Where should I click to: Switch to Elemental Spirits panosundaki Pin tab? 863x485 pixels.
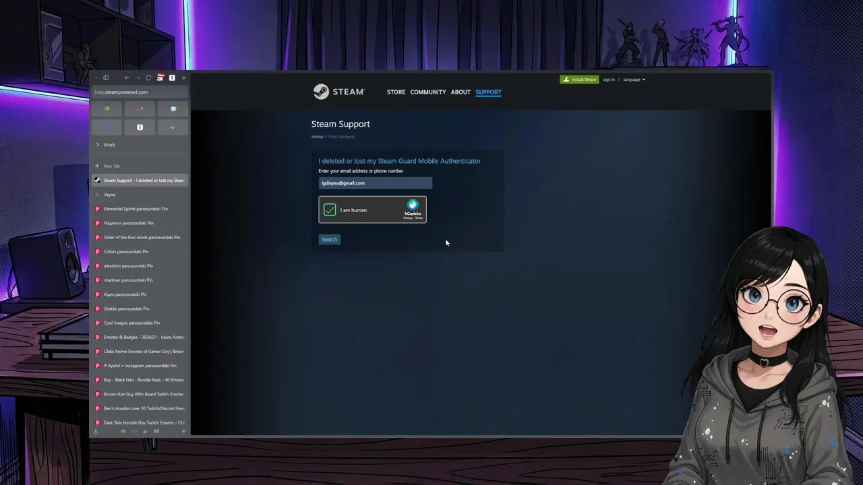pos(140,209)
